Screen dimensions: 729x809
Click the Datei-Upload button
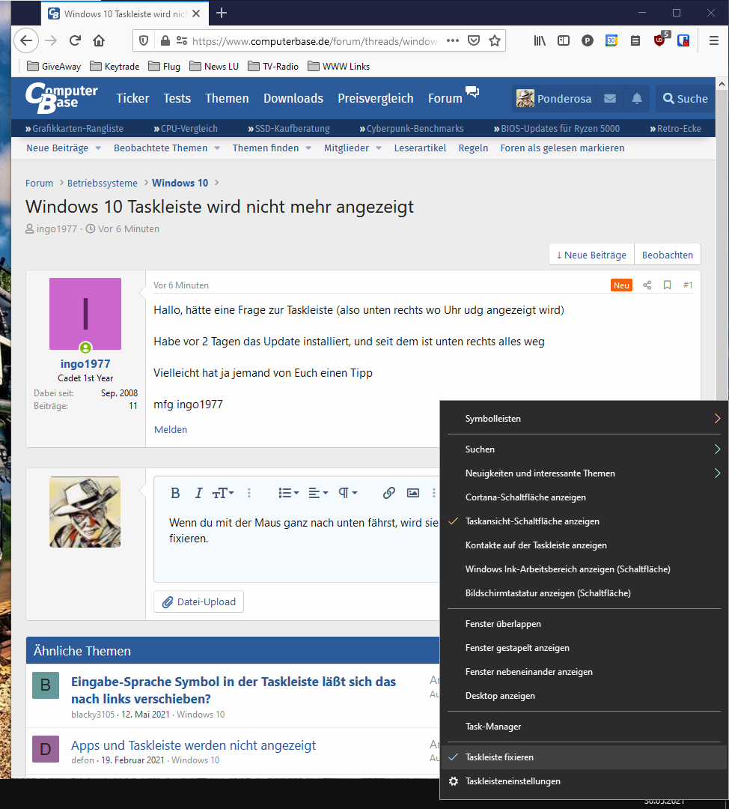pyautogui.click(x=198, y=602)
